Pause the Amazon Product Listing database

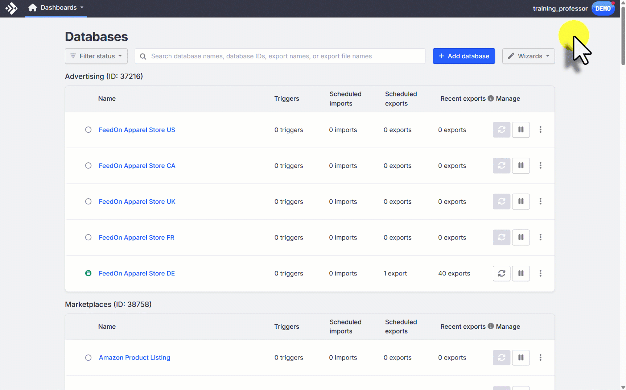[521, 357]
